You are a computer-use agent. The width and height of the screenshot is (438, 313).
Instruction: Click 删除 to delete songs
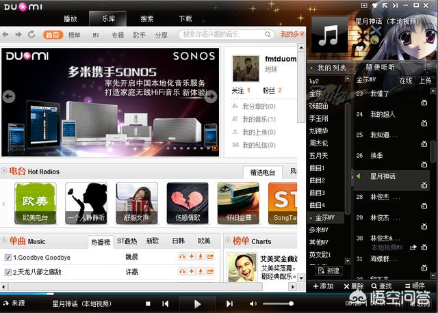click(354, 286)
